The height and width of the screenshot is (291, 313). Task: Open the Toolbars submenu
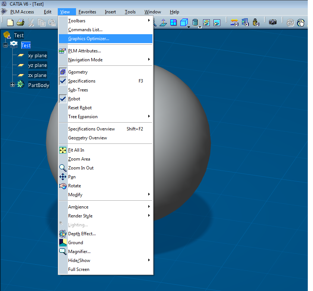click(x=105, y=21)
